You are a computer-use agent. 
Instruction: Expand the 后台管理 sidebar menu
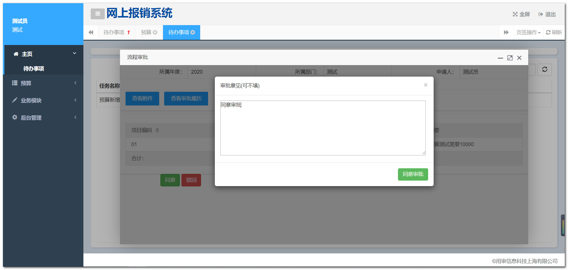(x=31, y=118)
